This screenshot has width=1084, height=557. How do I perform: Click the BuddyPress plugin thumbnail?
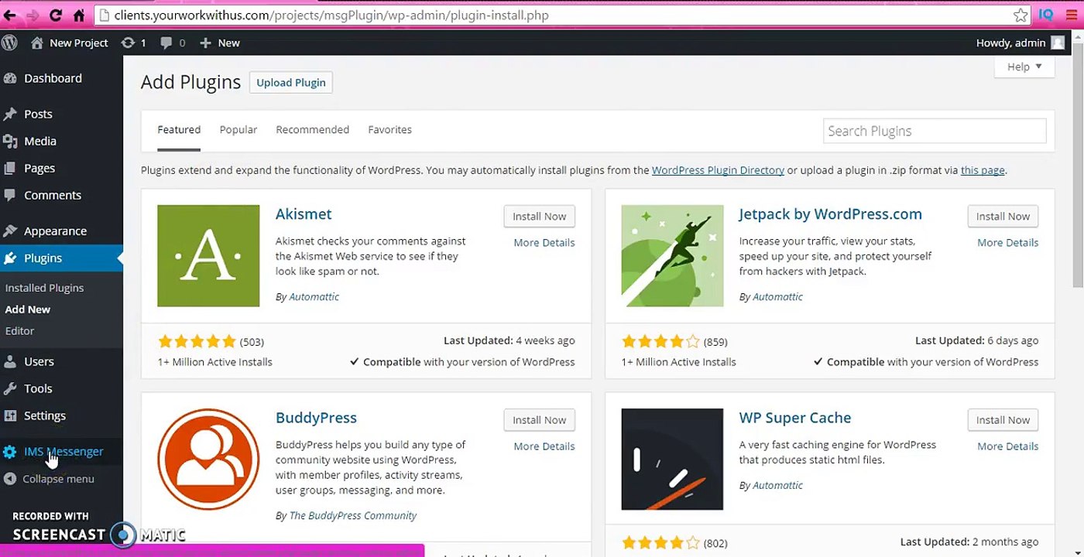tap(208, 460)
